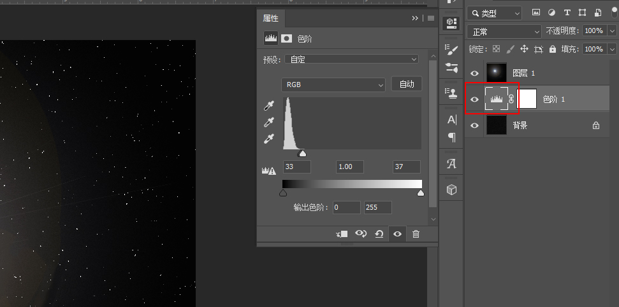Open Brushes panel icon in dock
619x307 pixels.
pyautogui.click(x=451, y=68)
